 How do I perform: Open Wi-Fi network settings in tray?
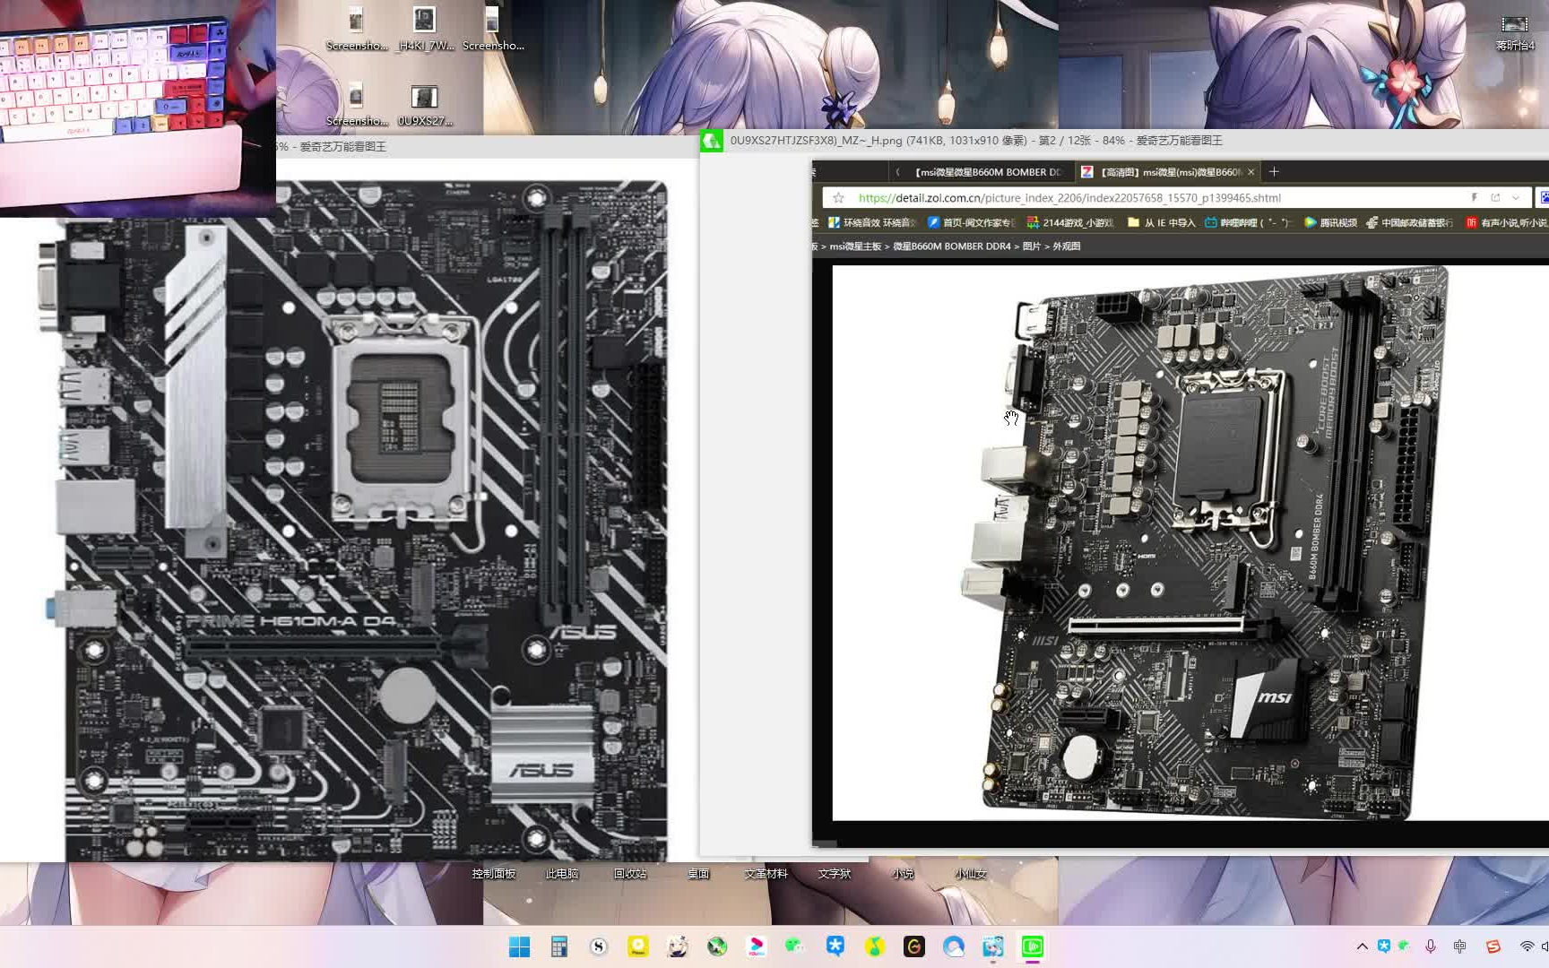1527,946
